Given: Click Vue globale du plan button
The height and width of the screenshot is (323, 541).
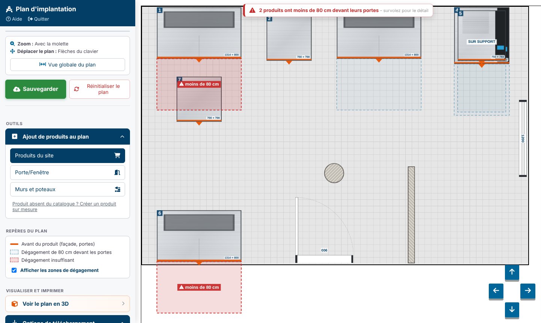Looking at the screenshot, I should pos(68,65).
